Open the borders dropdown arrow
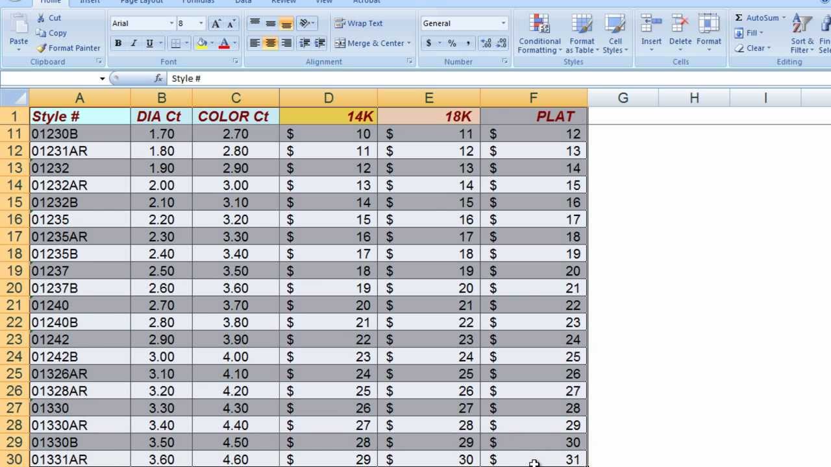The image size is (831, 467). [186, 43]
